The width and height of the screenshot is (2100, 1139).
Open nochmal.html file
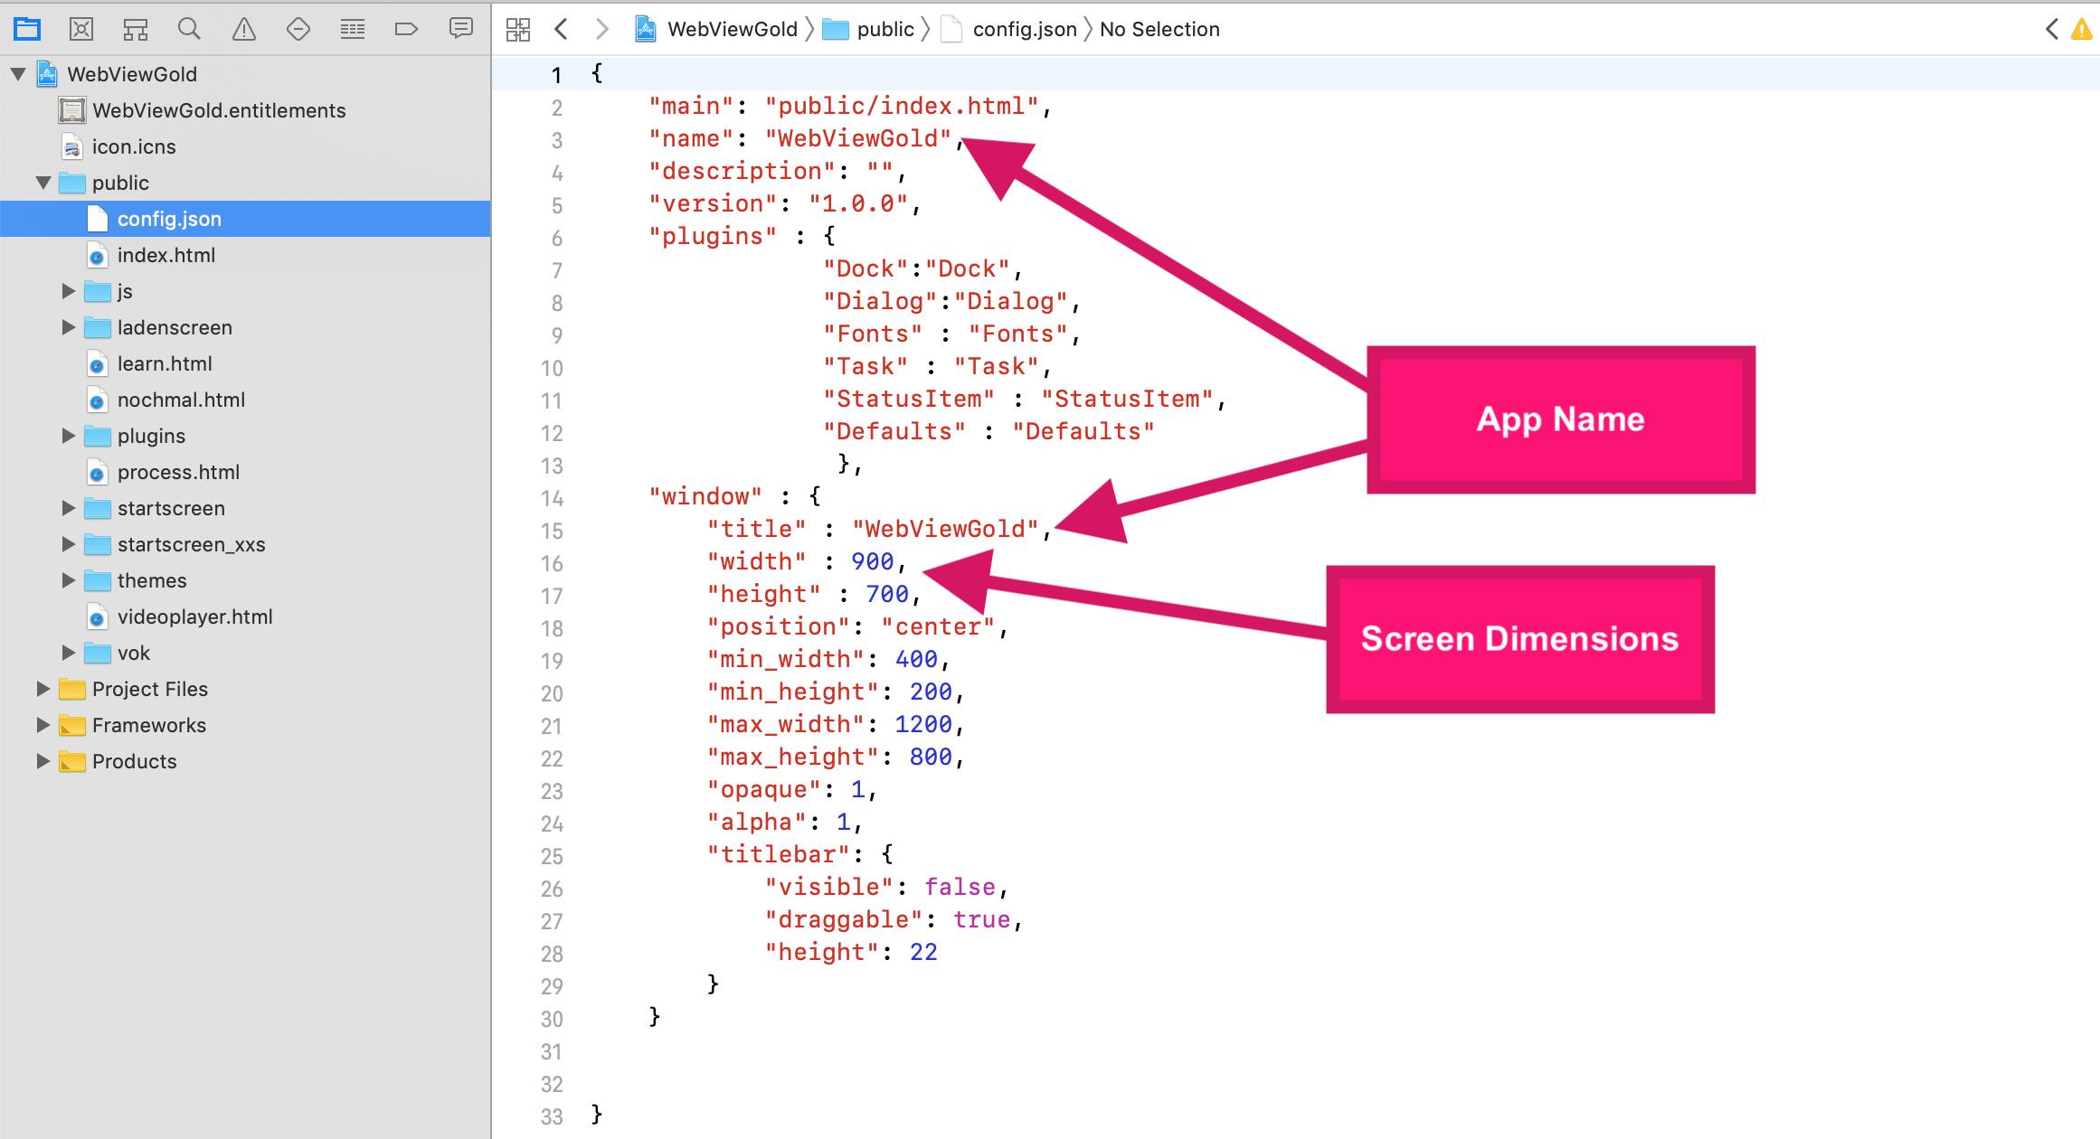click(245, 400)
